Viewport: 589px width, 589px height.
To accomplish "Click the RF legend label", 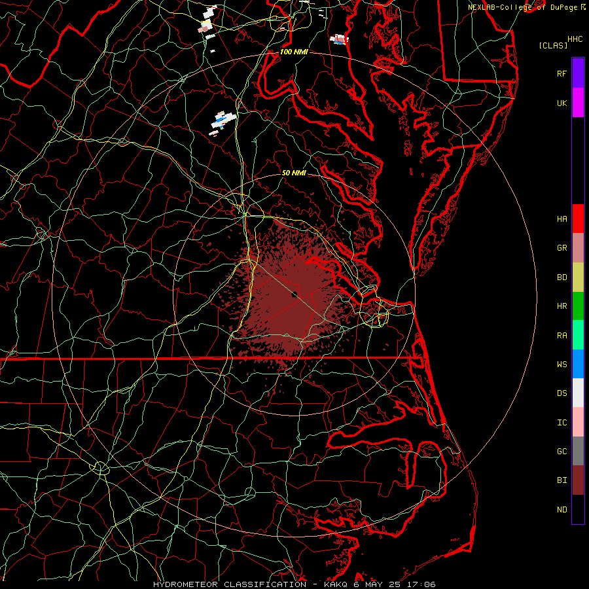I will pyautogui.click(x=562, y=74).
